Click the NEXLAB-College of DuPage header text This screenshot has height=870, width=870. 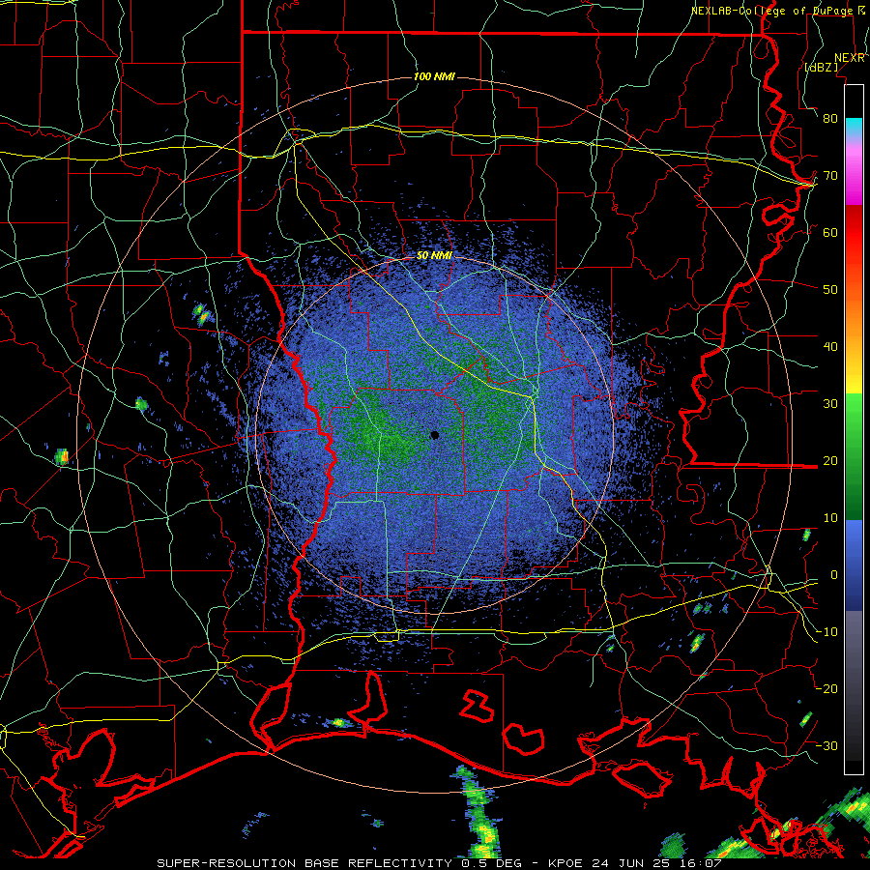click(772, 11)
